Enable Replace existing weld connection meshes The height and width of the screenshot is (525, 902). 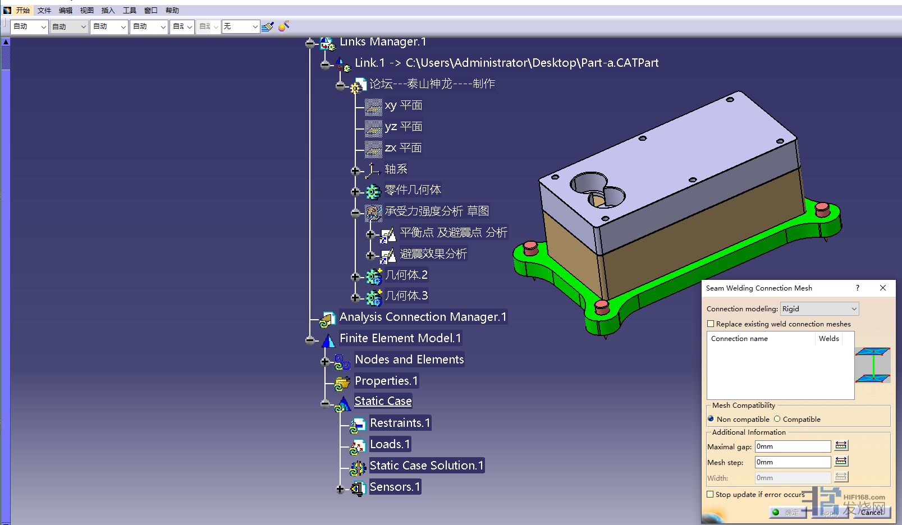point(711,324)
